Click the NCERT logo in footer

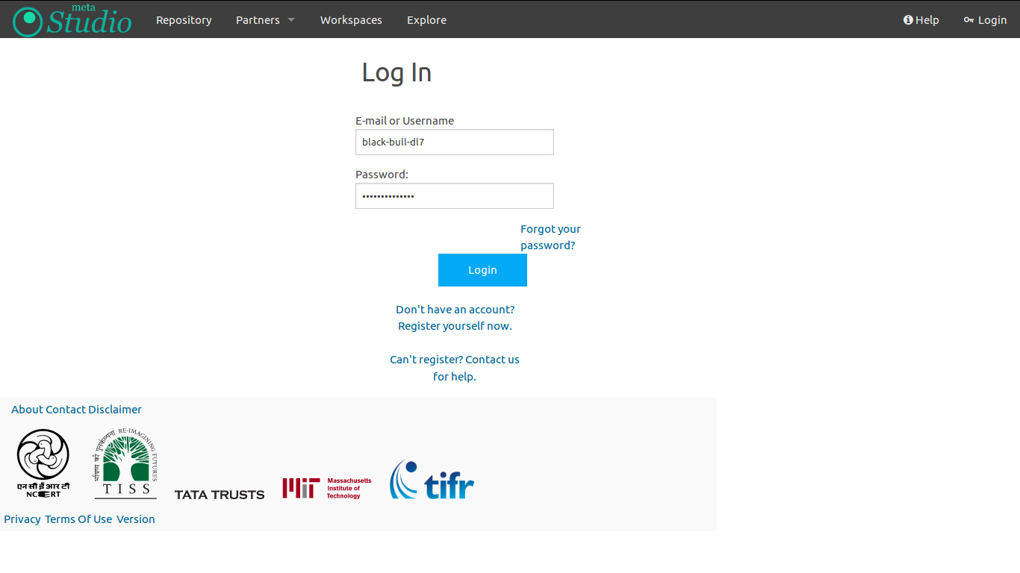43,463
